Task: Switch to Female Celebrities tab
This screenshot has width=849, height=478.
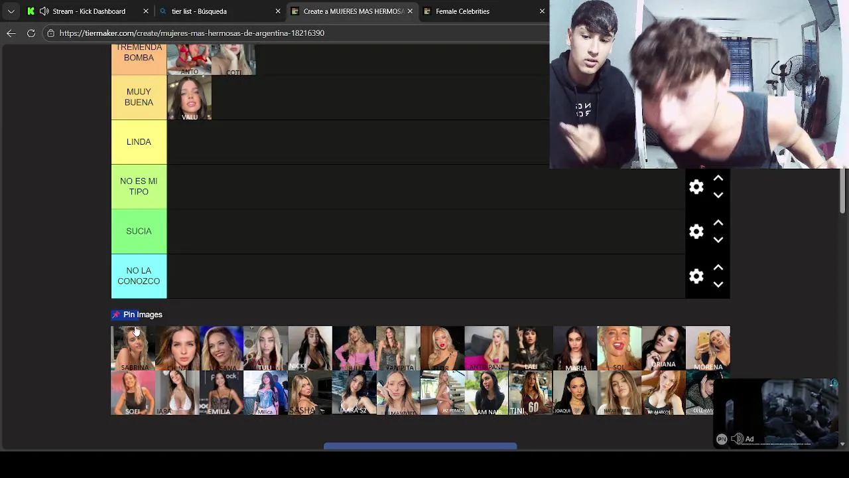Action: [484, 11]
